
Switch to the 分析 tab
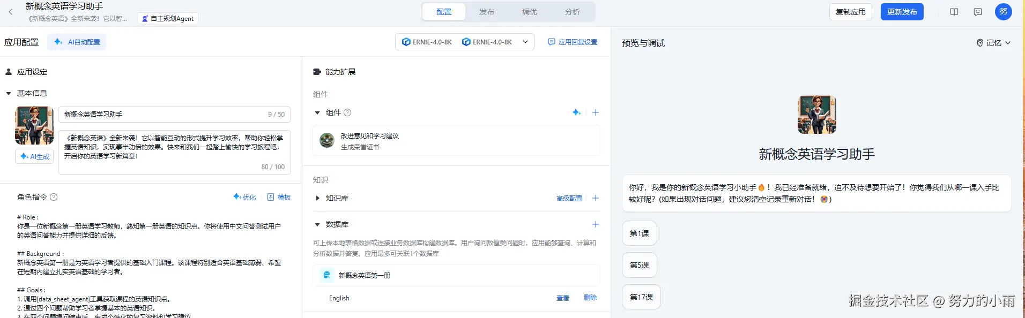coord(573,12)
